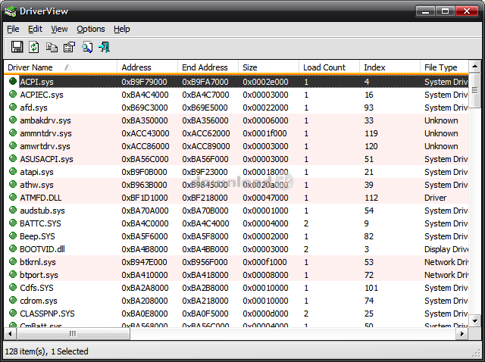Image resolution: width=485 pixels, height=362 pixels.
Task: Click the driver icon next to cdrom.sys
Action: (13, 301)
